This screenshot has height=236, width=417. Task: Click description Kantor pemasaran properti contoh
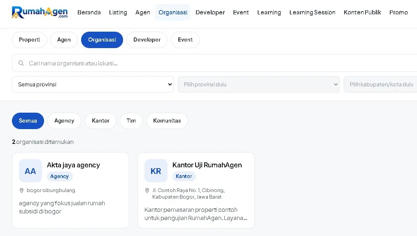(x=196, y=214)
